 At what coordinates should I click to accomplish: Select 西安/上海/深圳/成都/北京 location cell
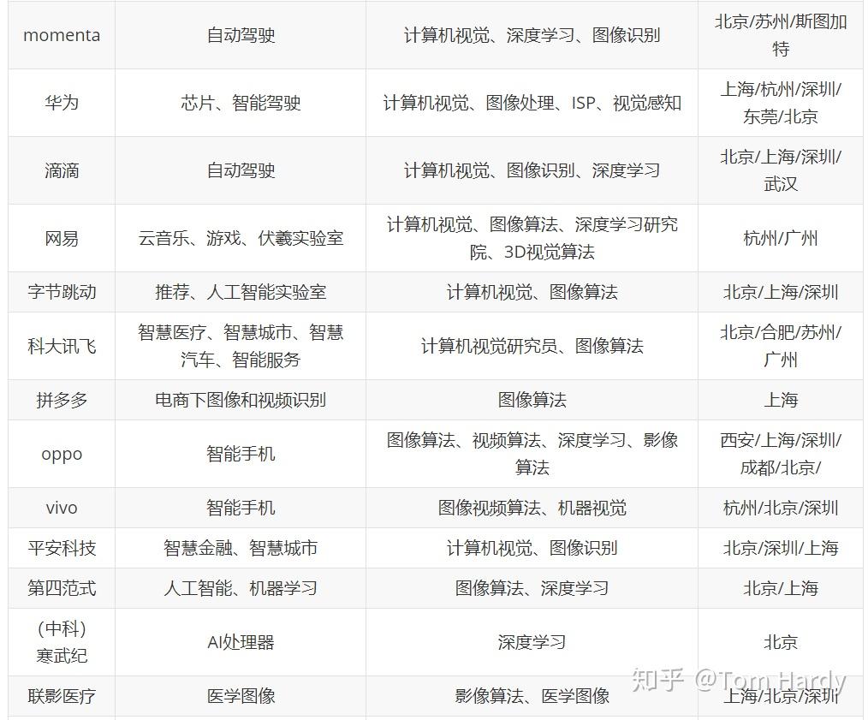[781, 454]
